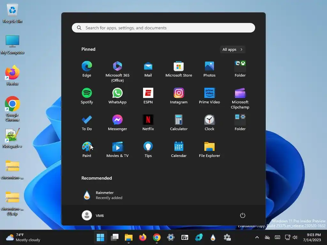Select the Recycle Bin desktop icon
The width and height of the screenshot is (327, 245).
click(12, 13)
